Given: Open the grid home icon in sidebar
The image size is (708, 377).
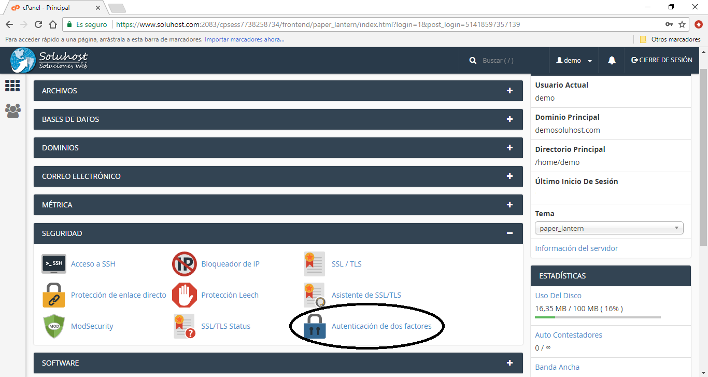Looking at the screenshot, I should coord(12,86).
